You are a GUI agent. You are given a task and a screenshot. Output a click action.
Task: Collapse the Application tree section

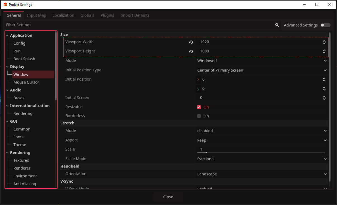pyautogui.click(x=7, y=35)
